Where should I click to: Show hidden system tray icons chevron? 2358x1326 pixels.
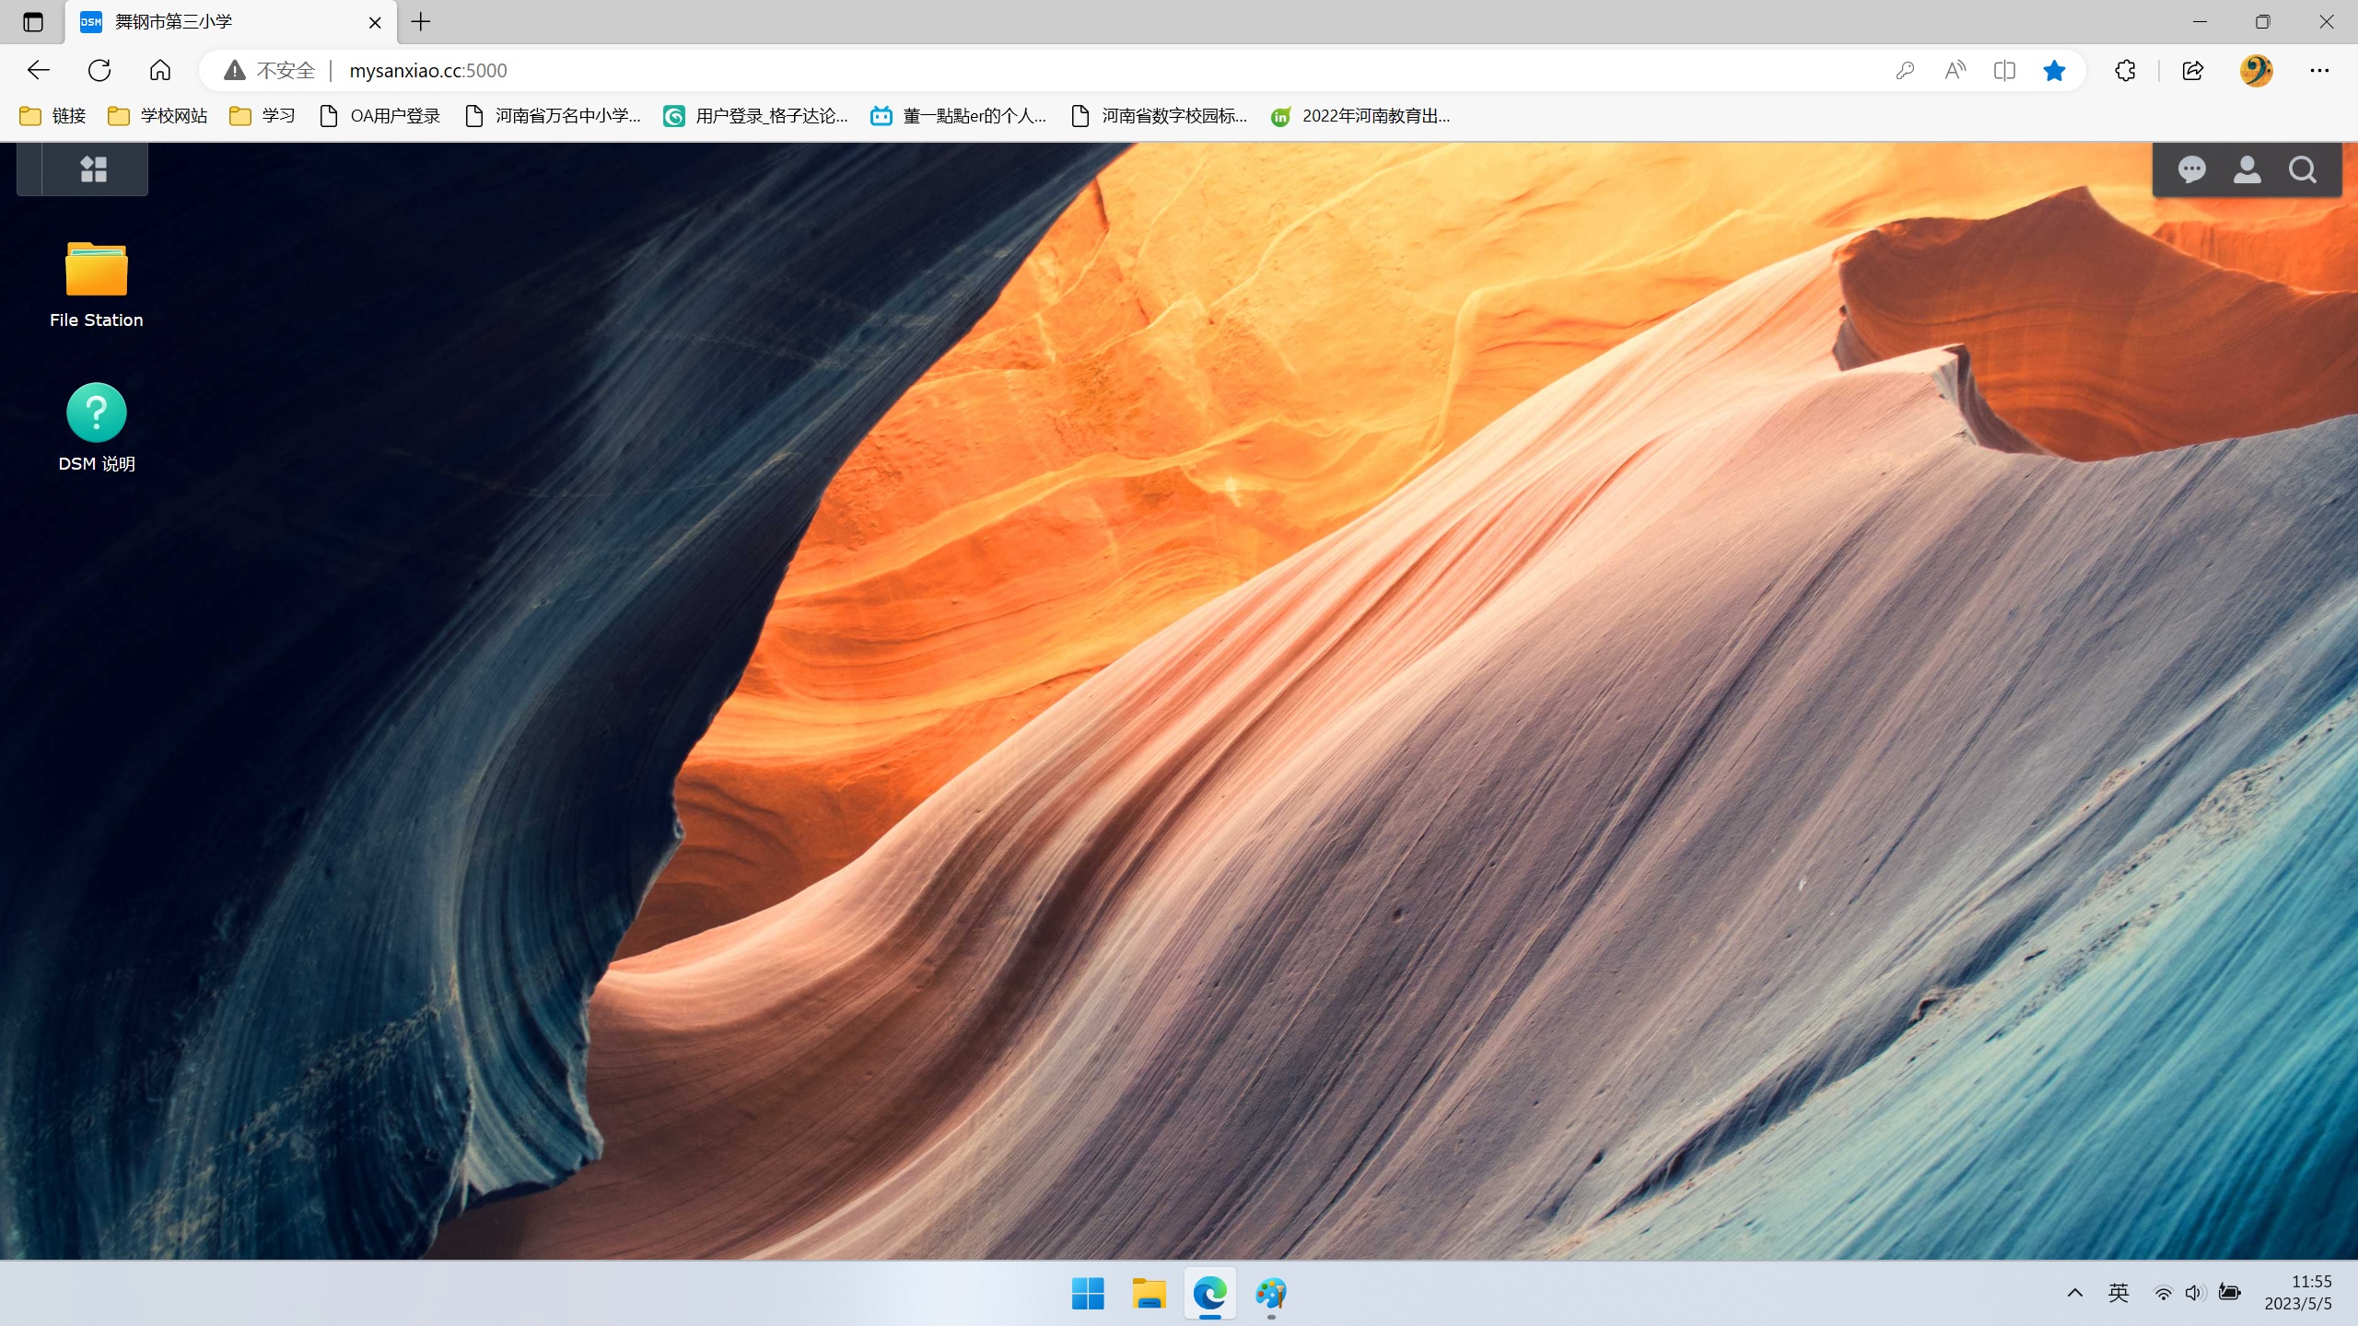click(2074, 1293)
